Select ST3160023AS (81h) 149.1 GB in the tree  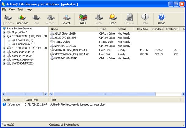(x=29, y=48)
